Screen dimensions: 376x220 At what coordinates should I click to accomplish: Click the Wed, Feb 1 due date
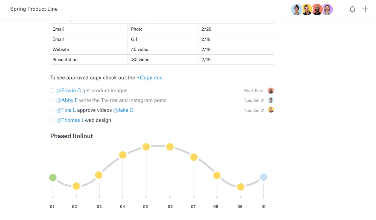coord(254,91)
